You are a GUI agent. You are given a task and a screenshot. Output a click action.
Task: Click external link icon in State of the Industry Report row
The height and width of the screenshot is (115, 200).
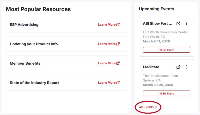(118, 83)
